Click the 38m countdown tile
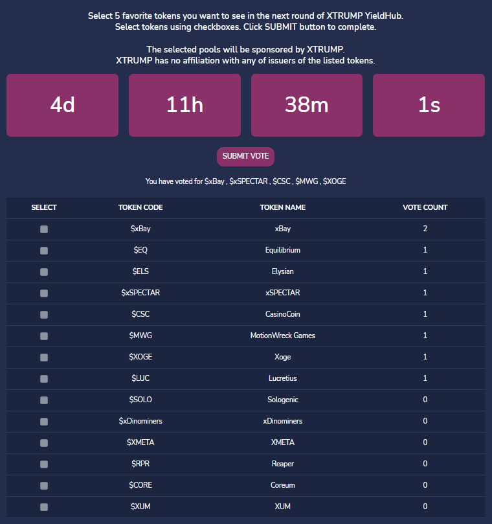 [307, 106]
